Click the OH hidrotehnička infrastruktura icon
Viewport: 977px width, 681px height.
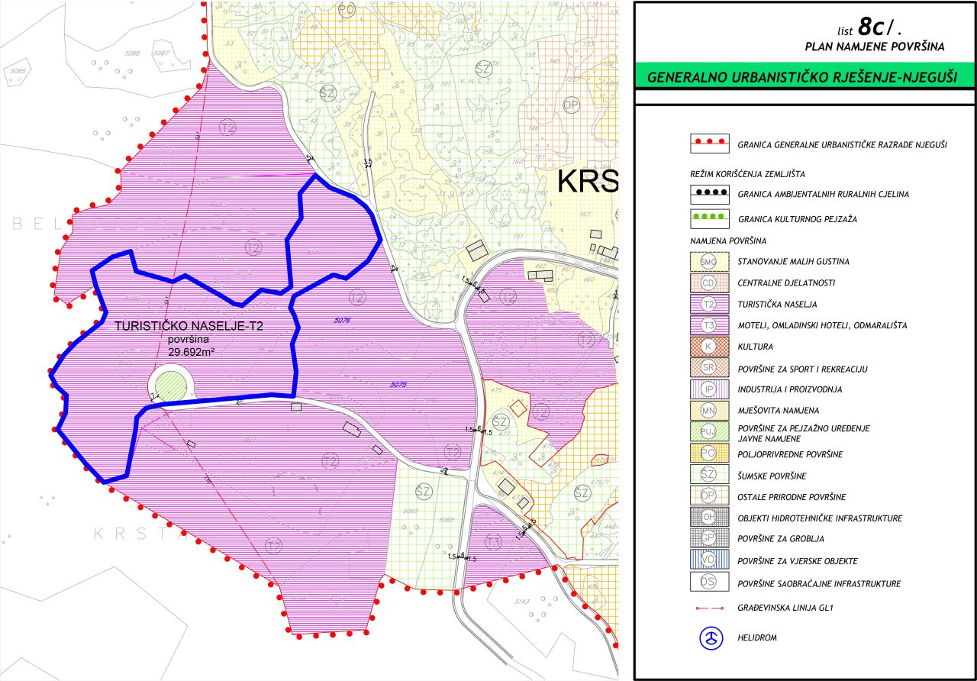[x=708, y=518]
